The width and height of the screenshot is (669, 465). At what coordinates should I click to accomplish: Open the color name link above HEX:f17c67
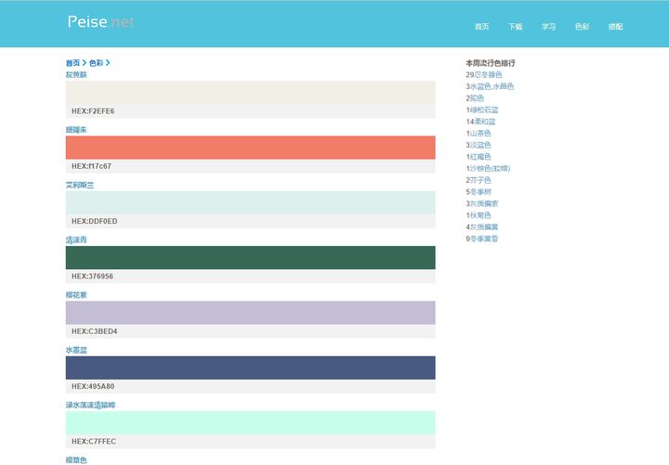[76, 130]
